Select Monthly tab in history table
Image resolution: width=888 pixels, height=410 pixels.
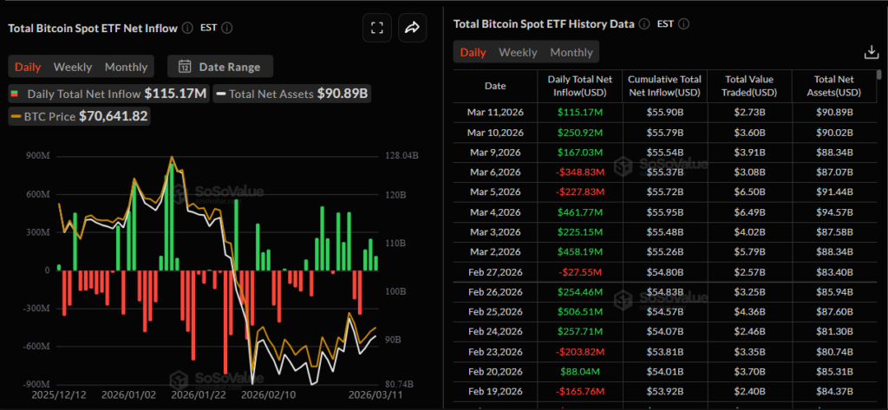click(x=571, y=52)
